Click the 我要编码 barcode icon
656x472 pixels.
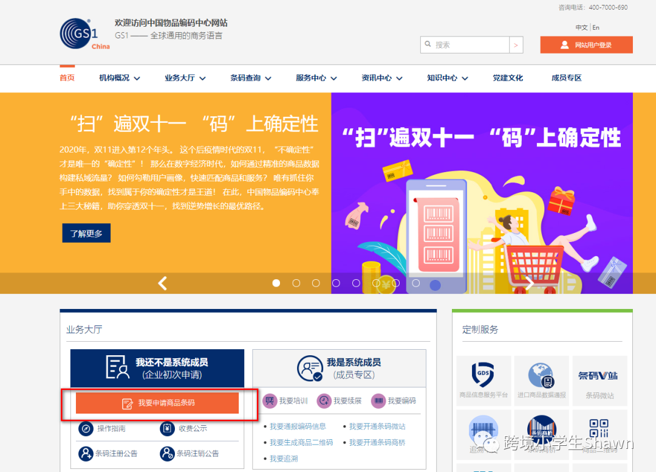tap(380, 401)
